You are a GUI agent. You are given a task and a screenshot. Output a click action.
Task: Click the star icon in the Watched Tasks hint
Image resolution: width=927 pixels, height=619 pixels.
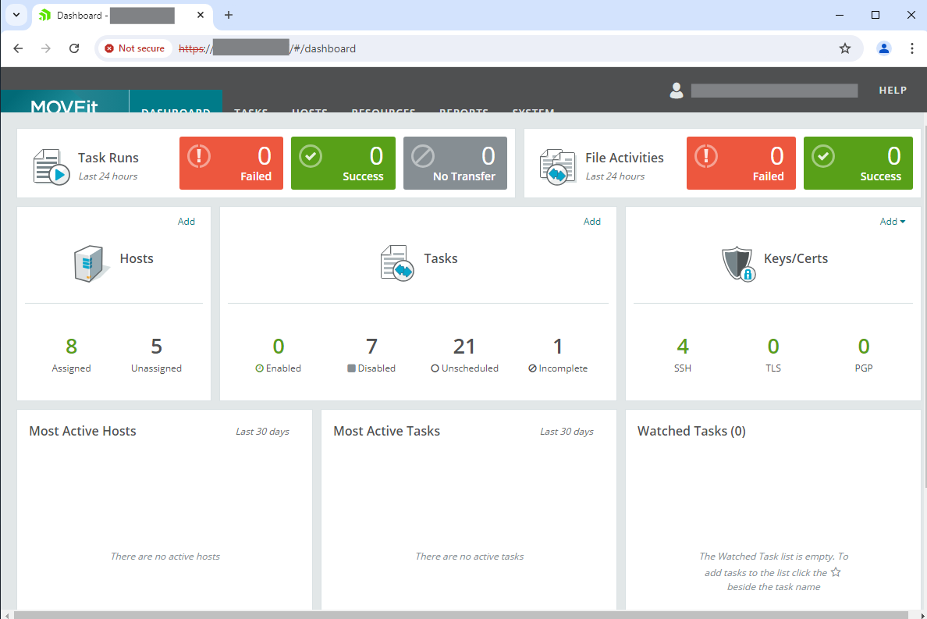(x=836, y=571)
